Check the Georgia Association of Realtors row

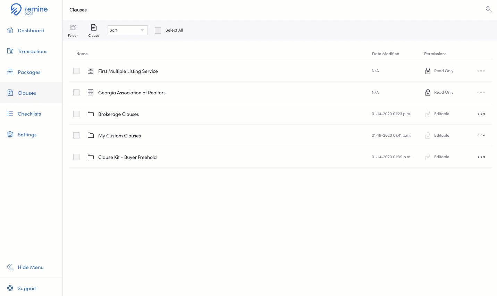point(76,92)
